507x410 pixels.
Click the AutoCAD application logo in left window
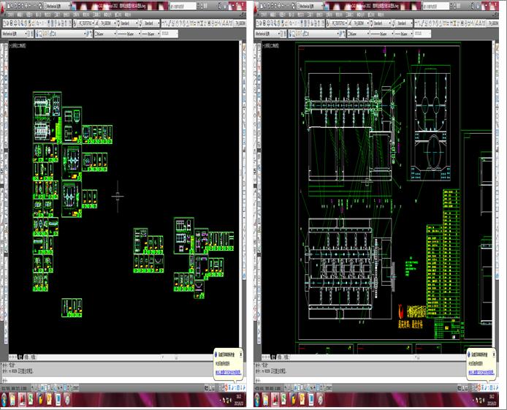(4, 6)
